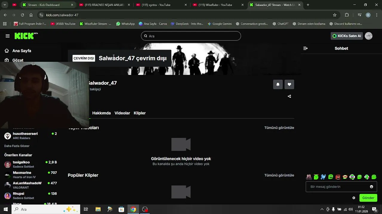Bookmark this page with the star icon

coord(335,15)
